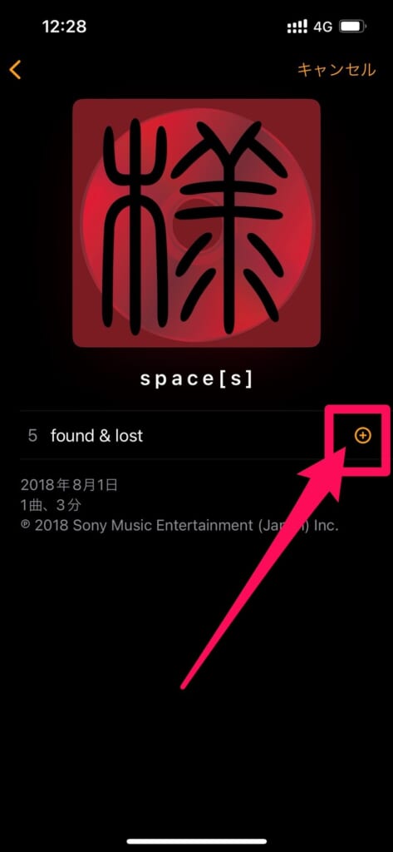Tap the home indicator bar

[x=196, y=841]
